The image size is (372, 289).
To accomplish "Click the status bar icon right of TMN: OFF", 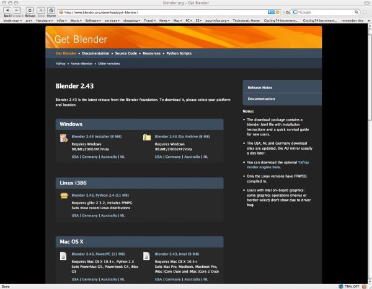I will pyautogui.click(x=364, y=287).
